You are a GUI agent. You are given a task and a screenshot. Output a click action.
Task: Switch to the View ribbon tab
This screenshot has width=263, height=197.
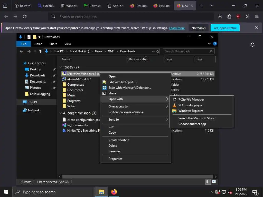coord(68,44)
